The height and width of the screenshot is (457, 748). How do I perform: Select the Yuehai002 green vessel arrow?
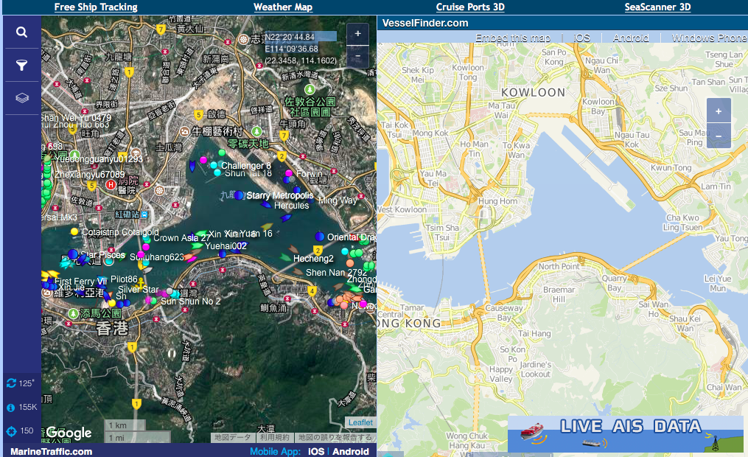coord(197,246)
